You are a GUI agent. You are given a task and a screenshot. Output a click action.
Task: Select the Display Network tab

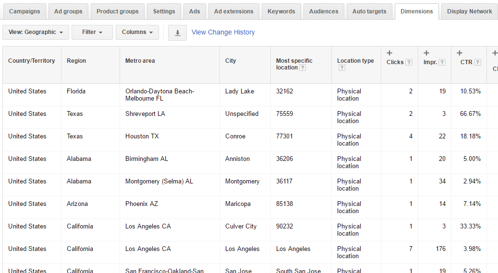[x=469, y=11]
